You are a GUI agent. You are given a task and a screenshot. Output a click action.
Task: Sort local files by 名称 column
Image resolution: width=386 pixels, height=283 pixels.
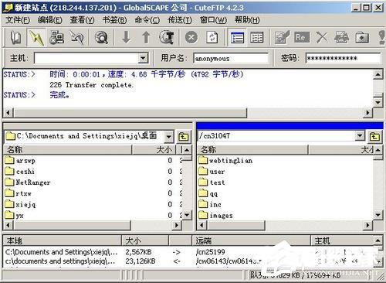(x=68, y=149)
